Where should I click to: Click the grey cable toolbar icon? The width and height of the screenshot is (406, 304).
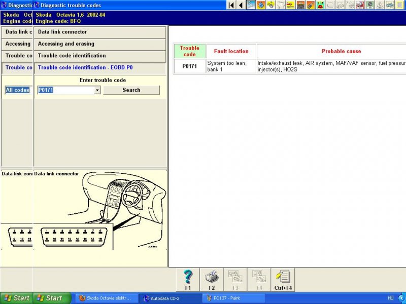[x=281, y=5]
